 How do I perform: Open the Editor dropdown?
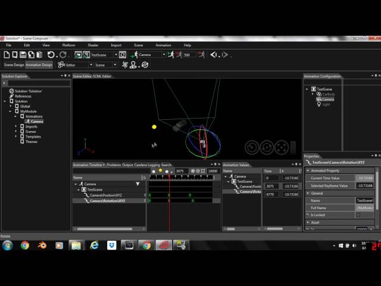pyautogui.click(x=91, y=65)
